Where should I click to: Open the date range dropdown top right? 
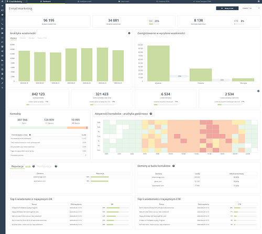coord(250,8)
